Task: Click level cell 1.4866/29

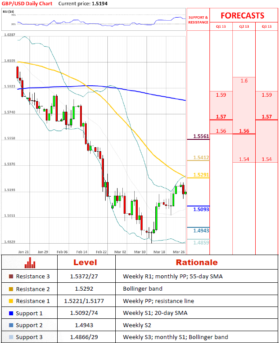Action: click(x=84, y=337)
